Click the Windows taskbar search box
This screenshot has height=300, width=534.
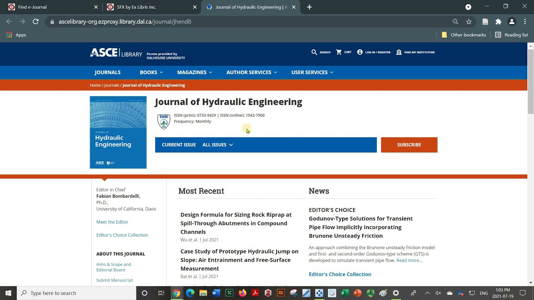click(x=76, y=293)
